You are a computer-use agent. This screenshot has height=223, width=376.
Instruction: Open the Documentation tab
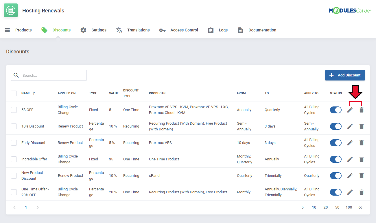coord(257,30)
